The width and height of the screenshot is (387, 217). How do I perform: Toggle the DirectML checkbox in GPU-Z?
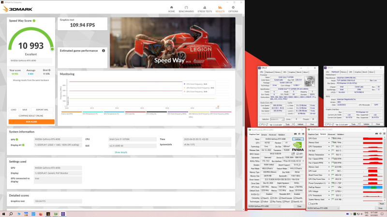295,198
